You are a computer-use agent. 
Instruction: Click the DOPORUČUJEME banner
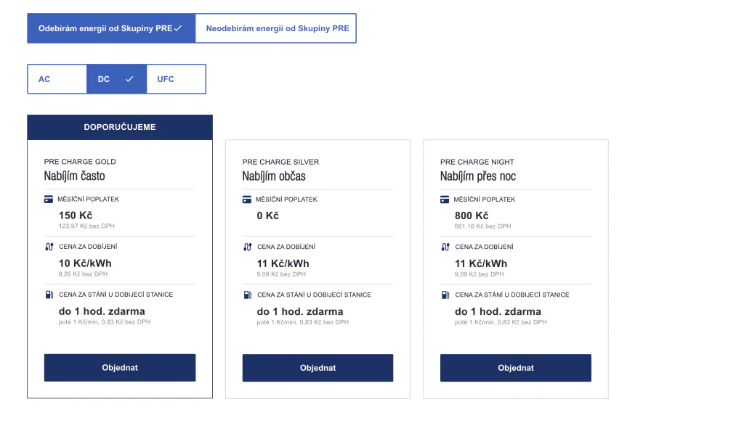(120, 127)
